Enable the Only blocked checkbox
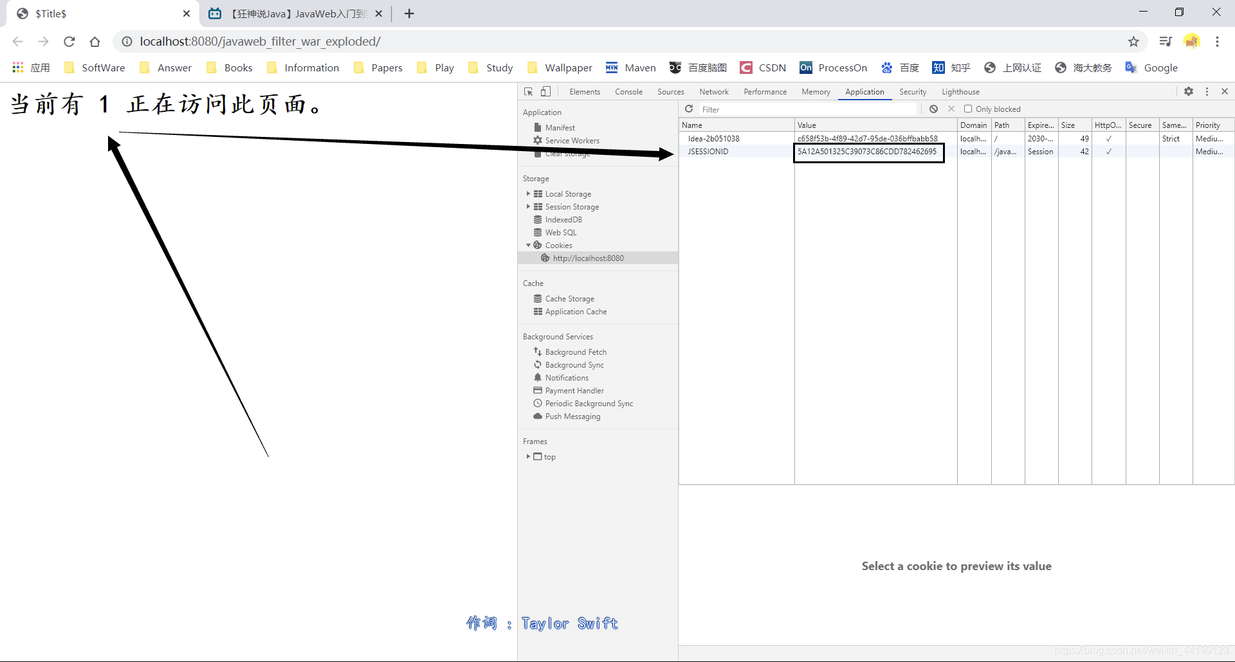 968,109
